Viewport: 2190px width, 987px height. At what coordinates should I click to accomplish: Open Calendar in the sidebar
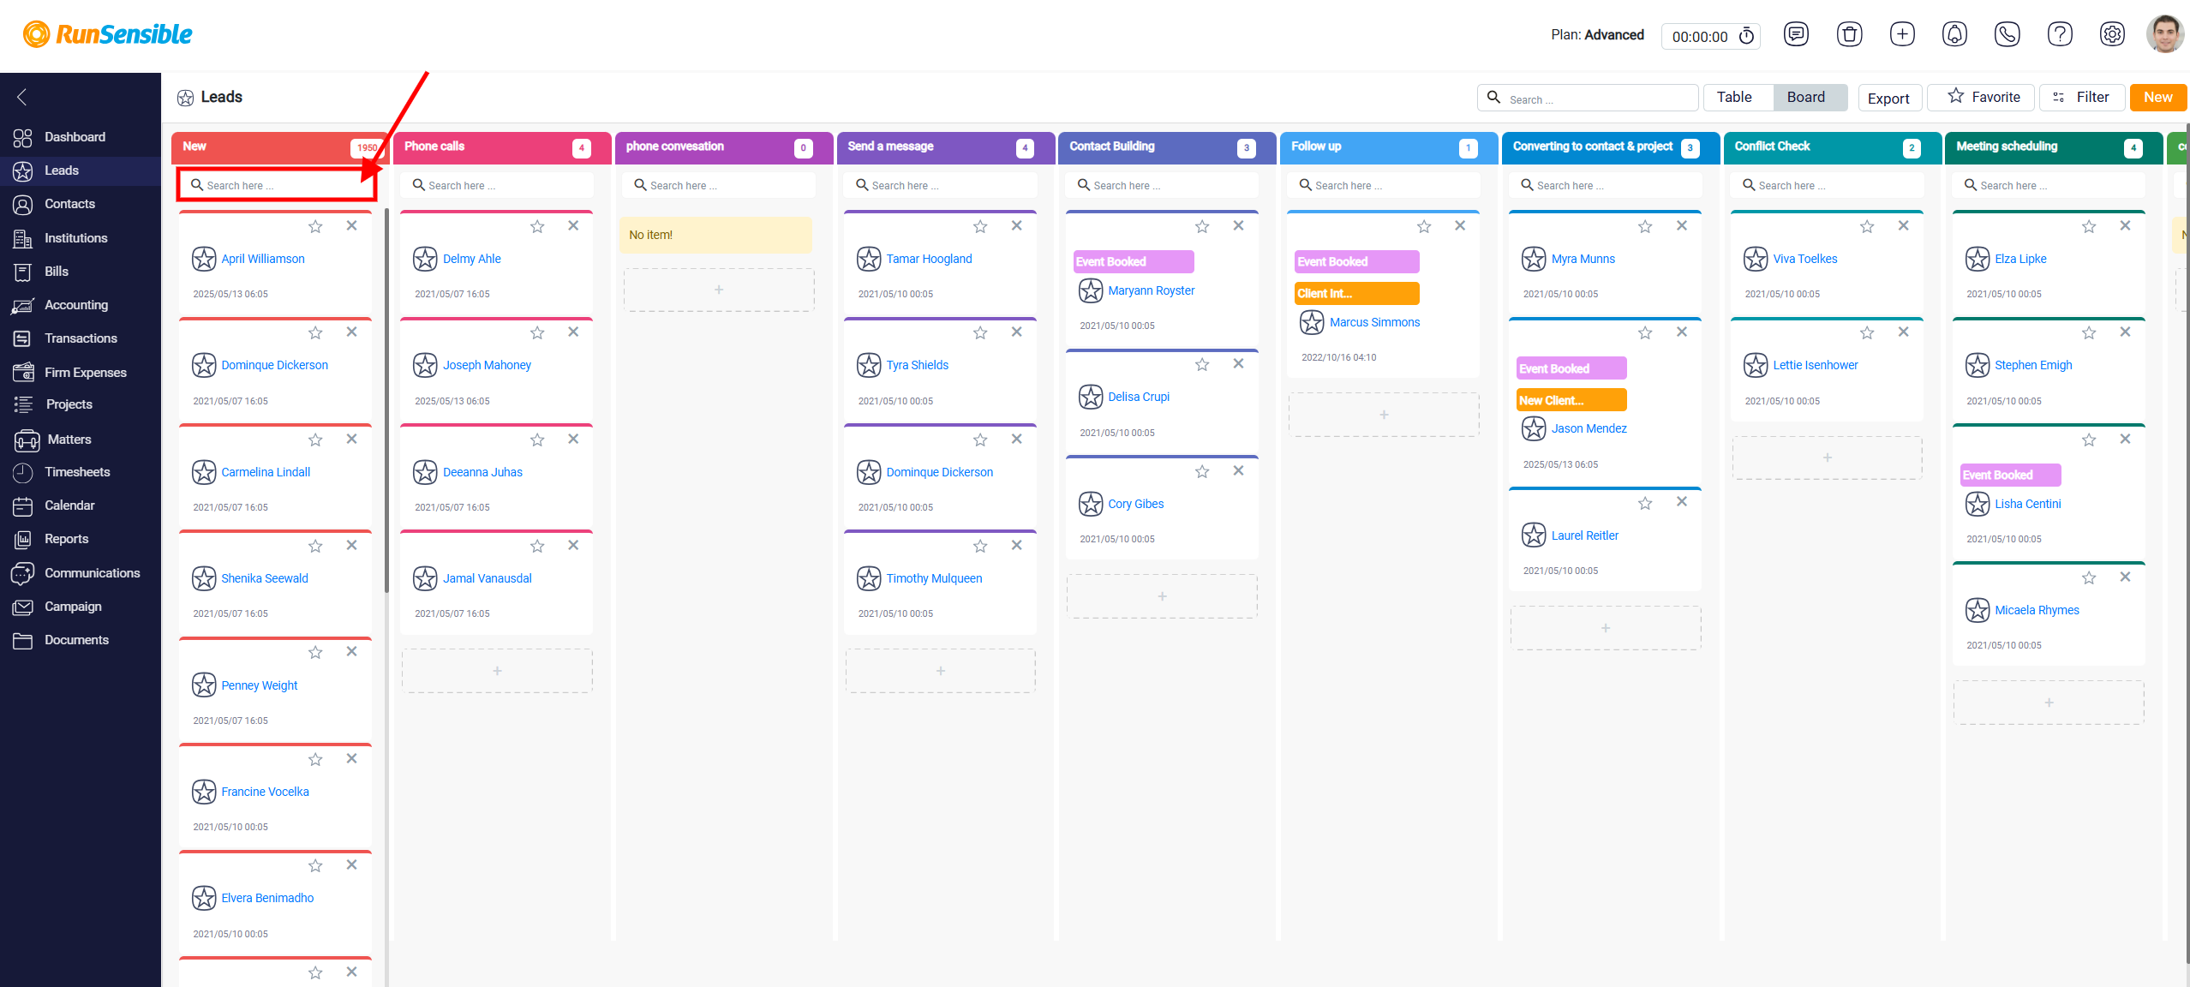pos(69,505)
